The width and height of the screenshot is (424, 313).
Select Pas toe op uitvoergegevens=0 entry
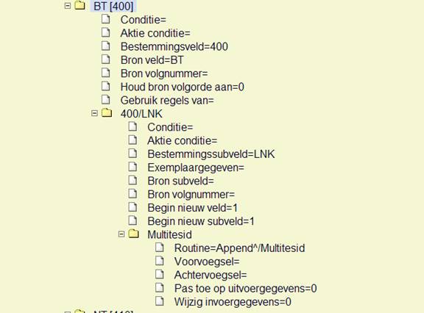pos(246,289)
